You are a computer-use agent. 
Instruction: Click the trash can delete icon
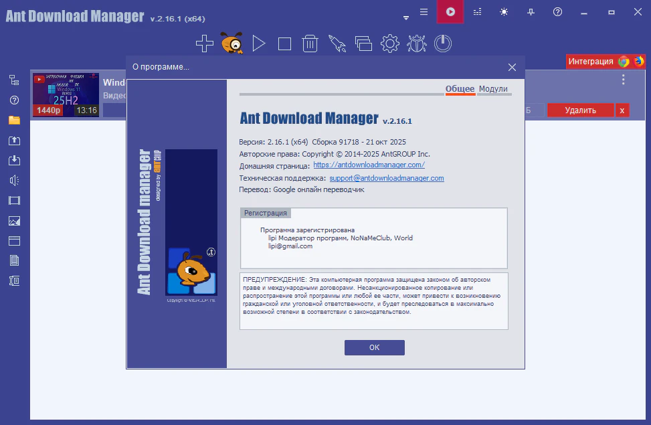(x=310, y=44)
